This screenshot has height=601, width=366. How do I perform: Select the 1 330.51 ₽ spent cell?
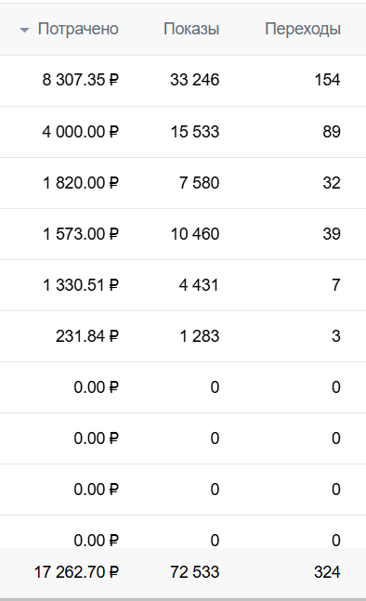81,285
